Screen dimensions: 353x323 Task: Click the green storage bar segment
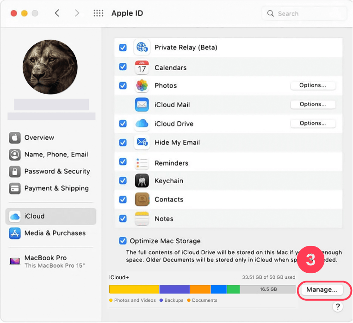[233, 289]
